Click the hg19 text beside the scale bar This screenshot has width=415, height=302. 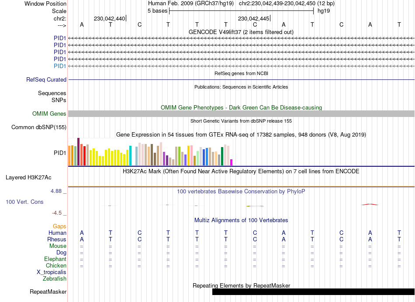(x=324, y=11)
